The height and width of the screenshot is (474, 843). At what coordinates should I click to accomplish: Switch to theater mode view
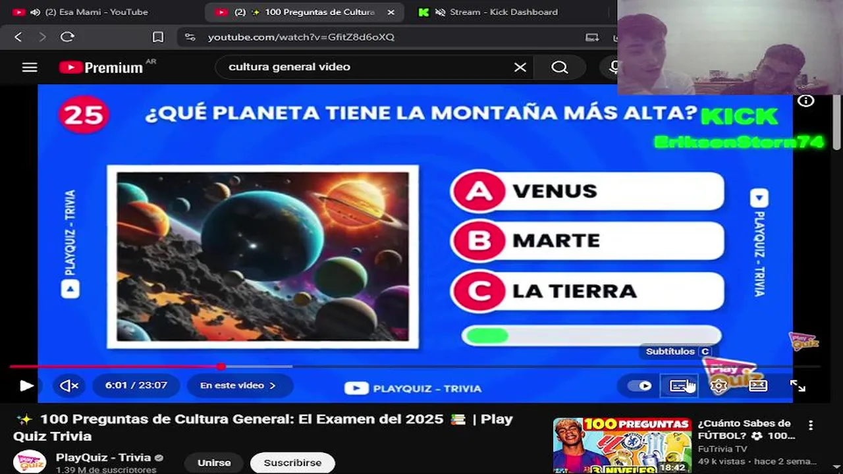[758, 386]
